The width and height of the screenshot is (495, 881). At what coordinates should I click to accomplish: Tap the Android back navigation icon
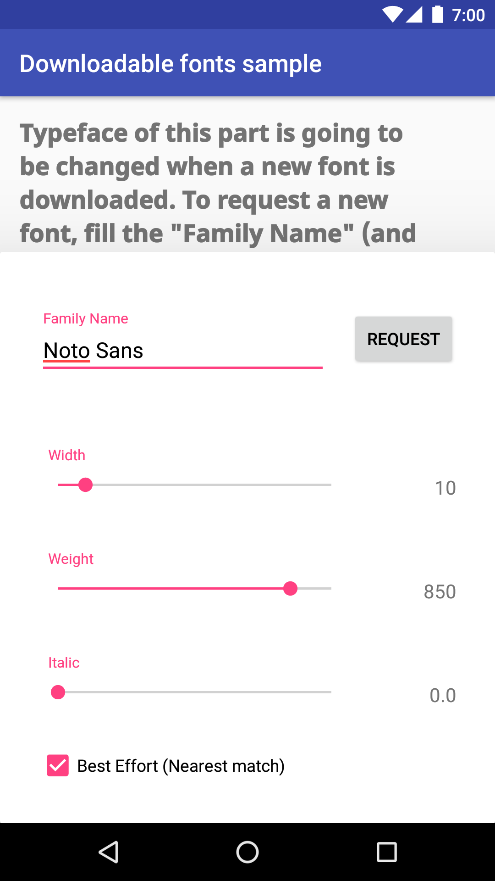(x=109, y=852)
